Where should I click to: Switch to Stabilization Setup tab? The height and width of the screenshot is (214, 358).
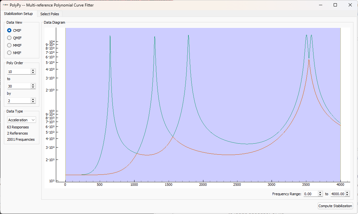tap(18, 14)
